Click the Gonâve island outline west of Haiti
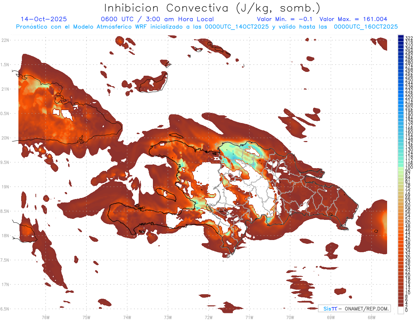Viewport: 417px width, 322px height. 166,194
